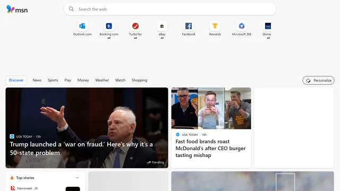
Task: Open the Outlook.com shortcut icon
Action: 82,26
